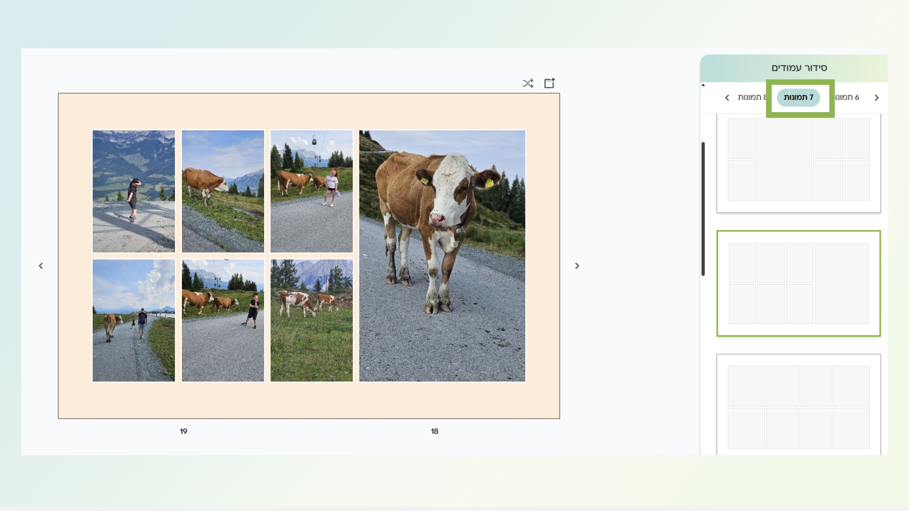Go to the previous spread with the left arrow
The image size is (909, 511).
pos(41,266)
